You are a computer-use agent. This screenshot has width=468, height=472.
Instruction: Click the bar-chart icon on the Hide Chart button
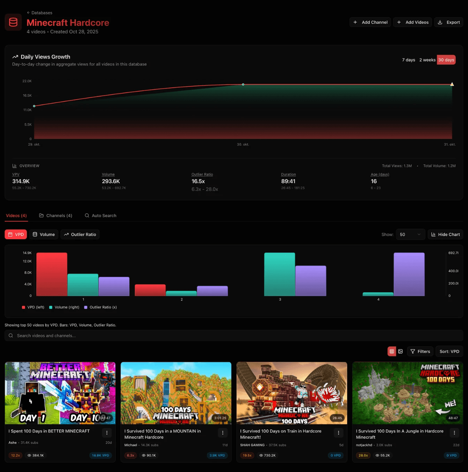pos(434,234)
